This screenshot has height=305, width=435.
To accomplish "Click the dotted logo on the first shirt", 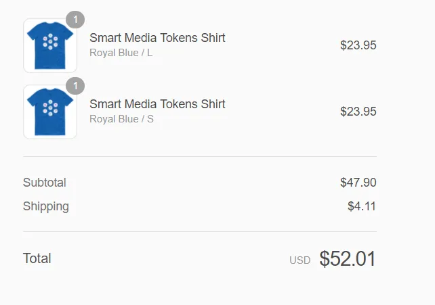I will [50, 41].
